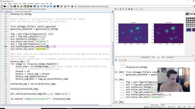Continue execution until next breakpoint
Image resolution: width=195 pixels, height=109 pixels.
click(51, 6)
